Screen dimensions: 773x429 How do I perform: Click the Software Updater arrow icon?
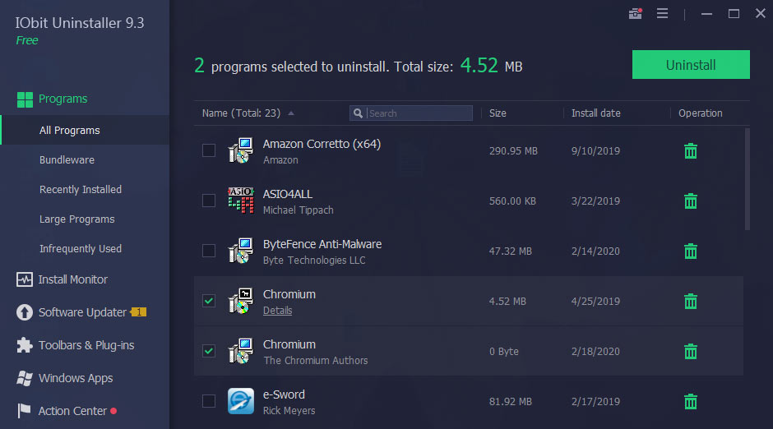click(25, 312)
